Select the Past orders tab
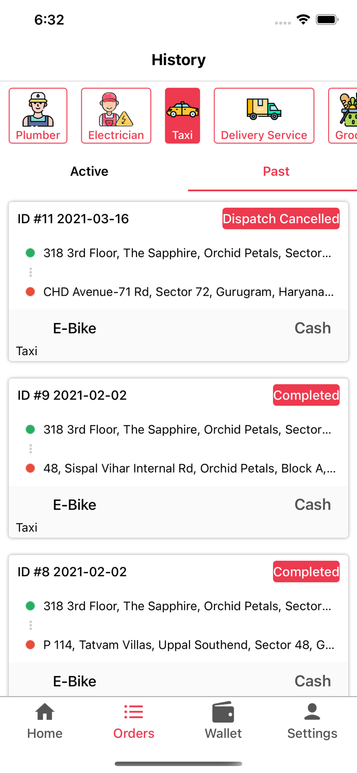This screenshot has height=773, width=357. pyautogui.click(x=276, y=172)
